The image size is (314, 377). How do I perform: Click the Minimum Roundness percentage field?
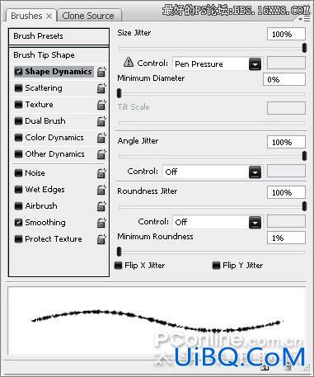coord(286,238)
